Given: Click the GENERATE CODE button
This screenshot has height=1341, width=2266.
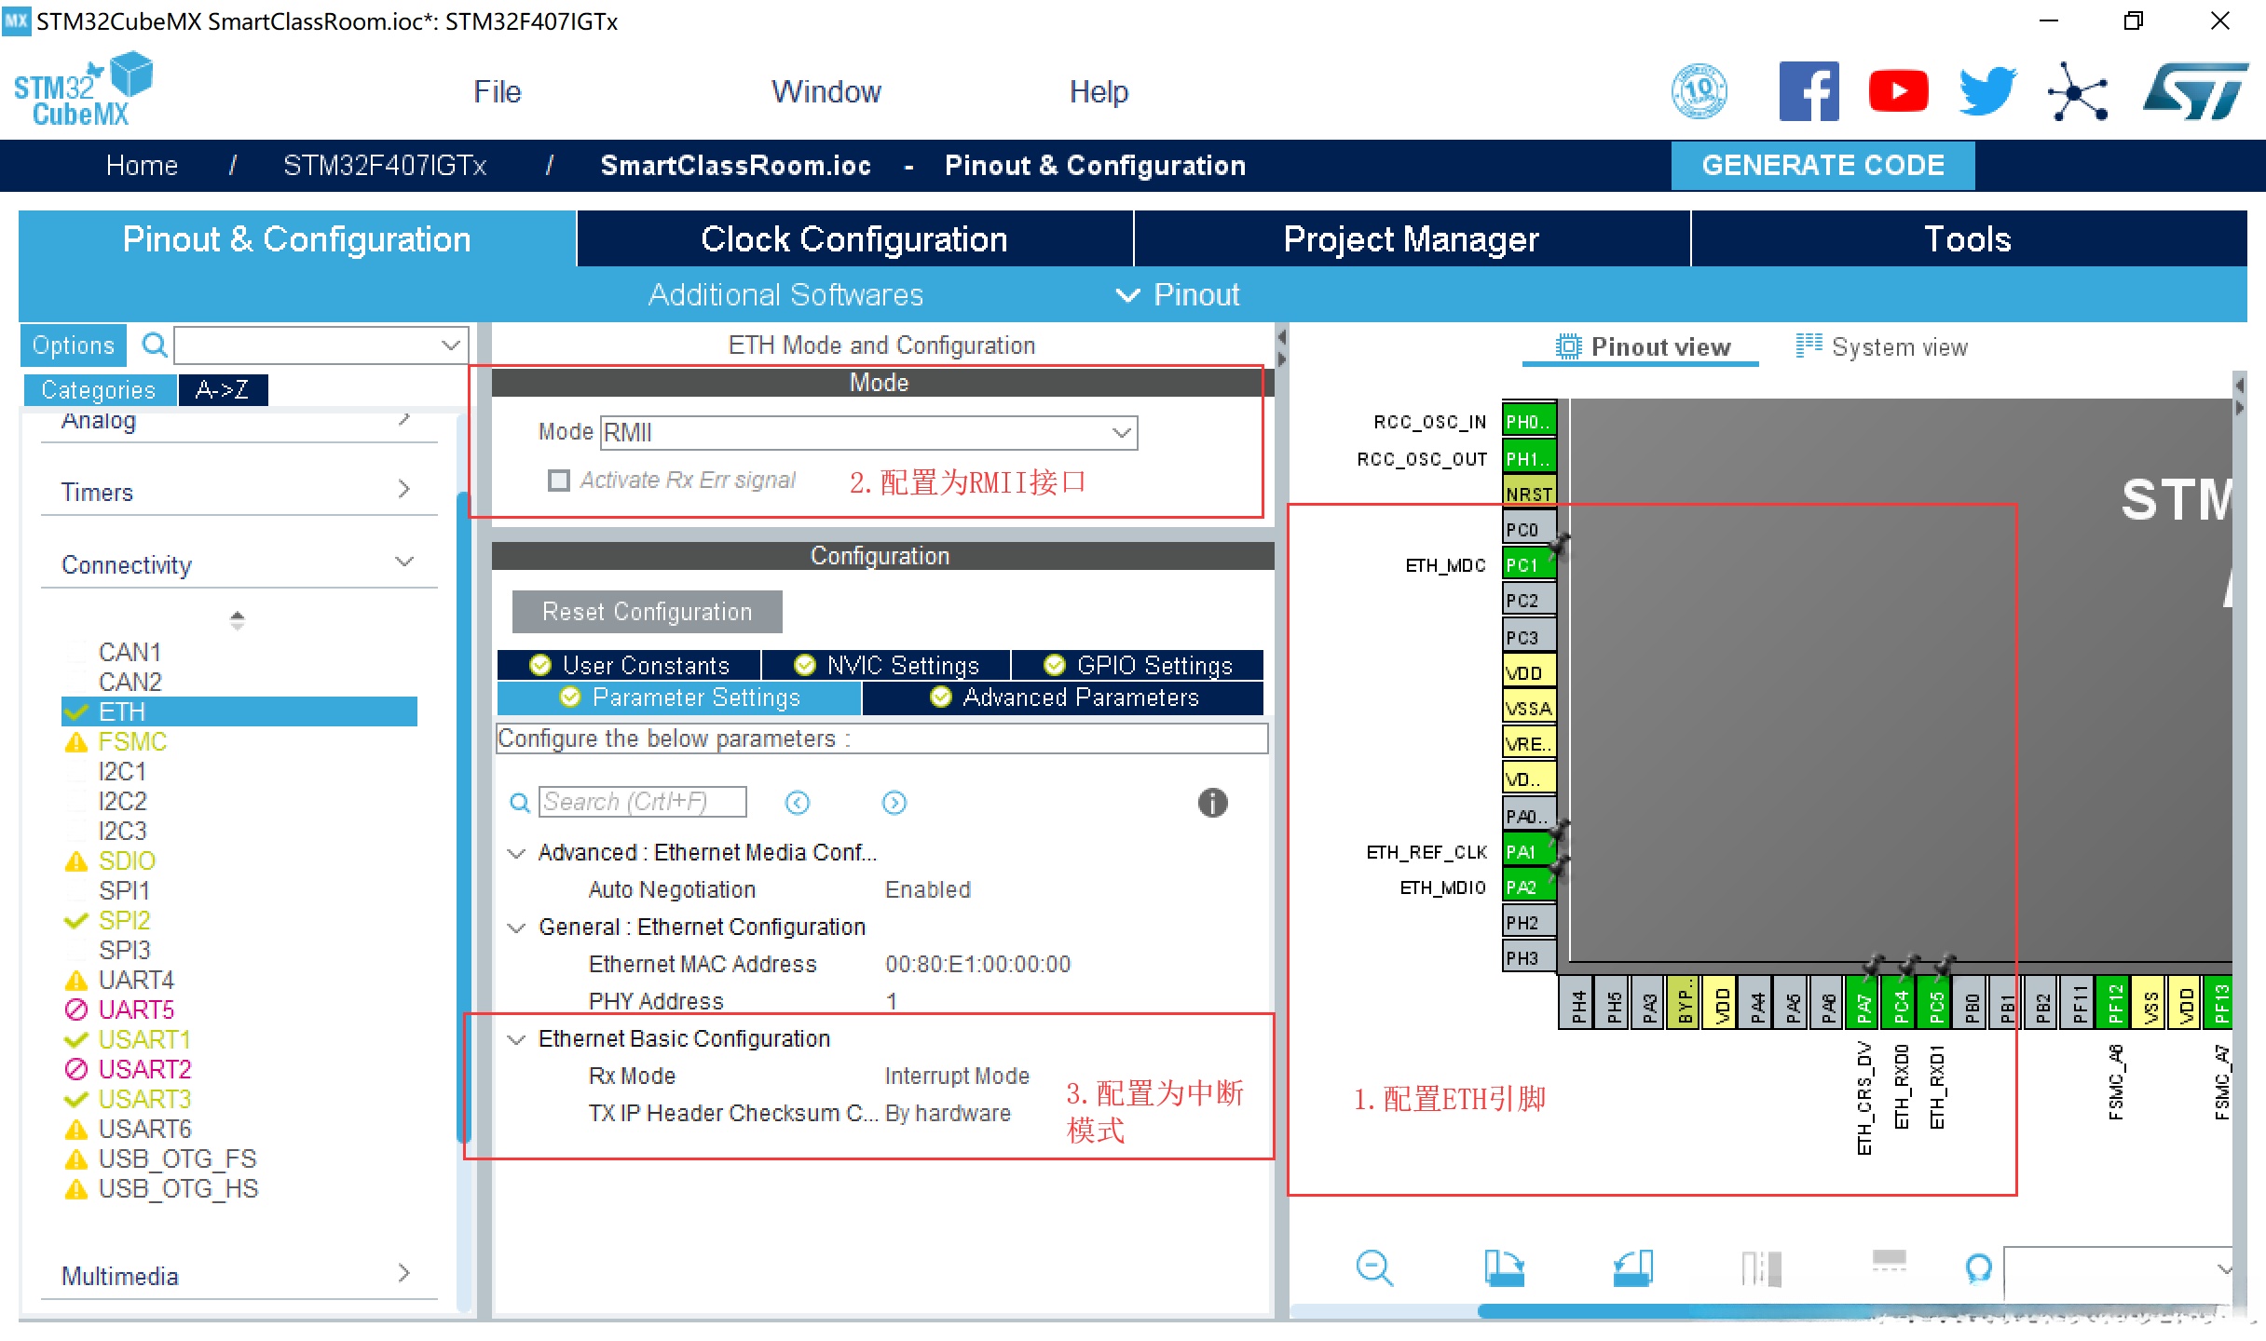Looking at the screenshot, I should (x=1822, y=166).
